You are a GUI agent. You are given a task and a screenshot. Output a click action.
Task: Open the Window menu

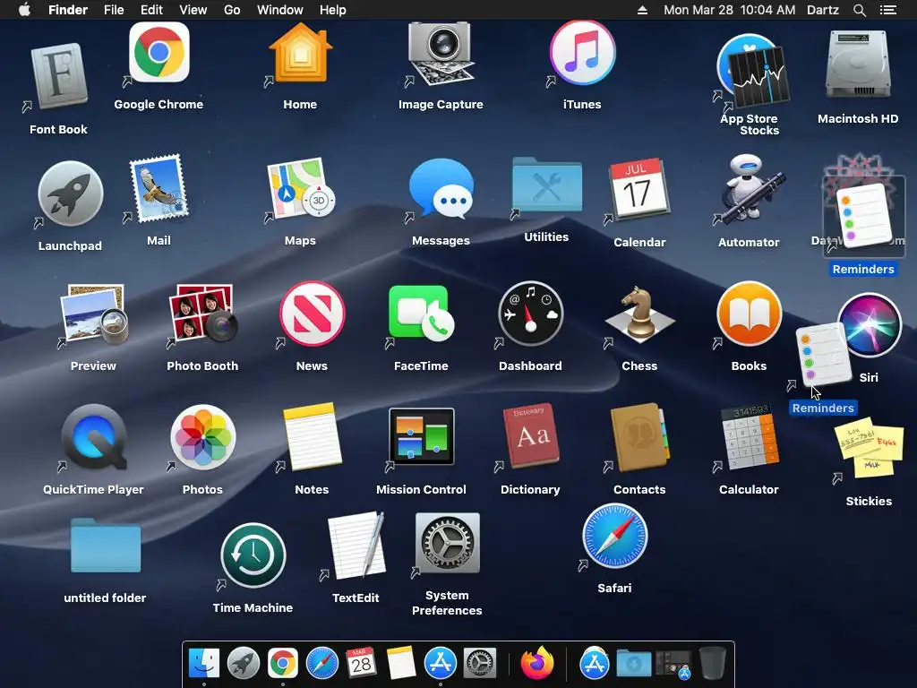pyautogui.click(x=280, y=10)
